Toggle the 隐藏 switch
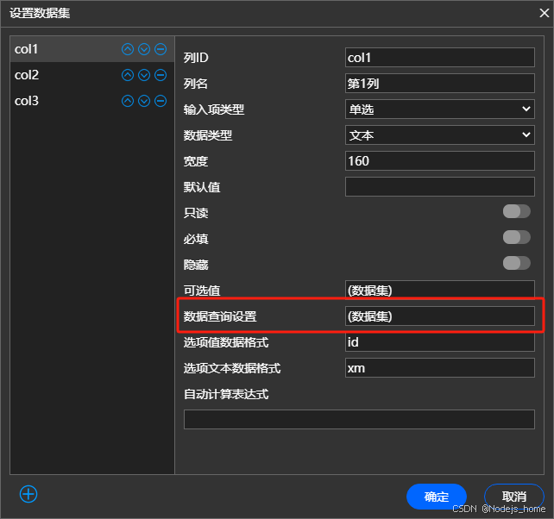 point(517,263)
